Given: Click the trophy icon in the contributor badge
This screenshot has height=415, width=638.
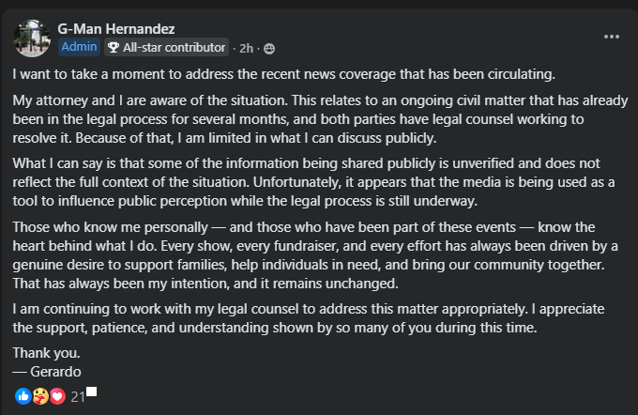Looking at the screenshot, I should 114,47.
